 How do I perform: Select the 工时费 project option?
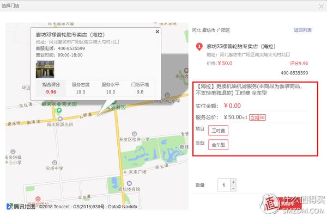coord(218,131)
